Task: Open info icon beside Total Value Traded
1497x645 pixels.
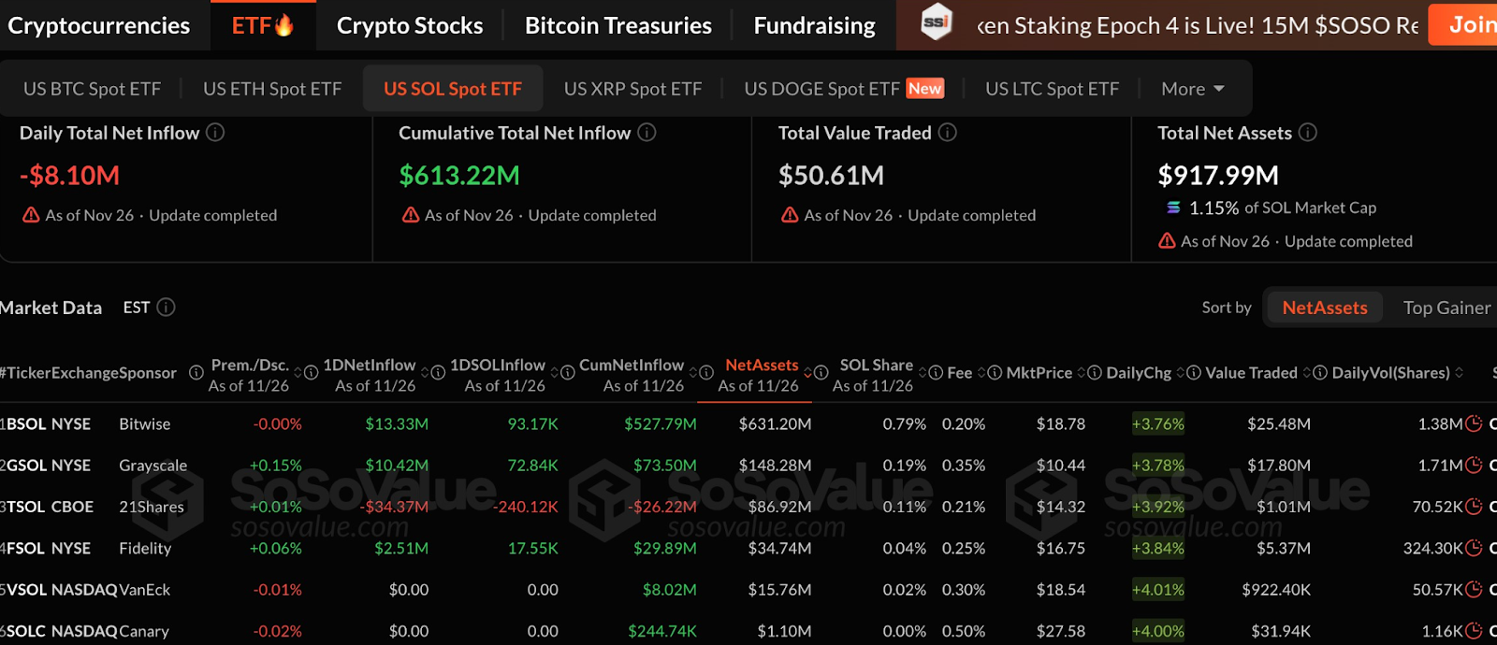Action: click(x=948, y=133)
